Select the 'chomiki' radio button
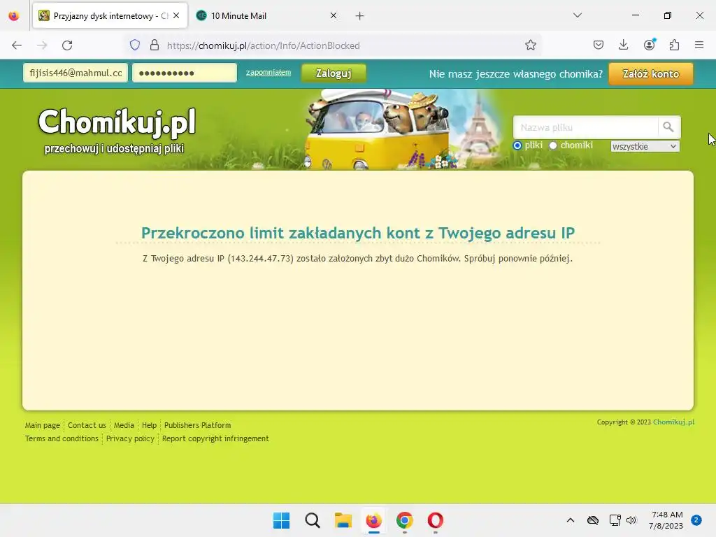This screenshot has height=537, width=716. [x=553, y=145]
